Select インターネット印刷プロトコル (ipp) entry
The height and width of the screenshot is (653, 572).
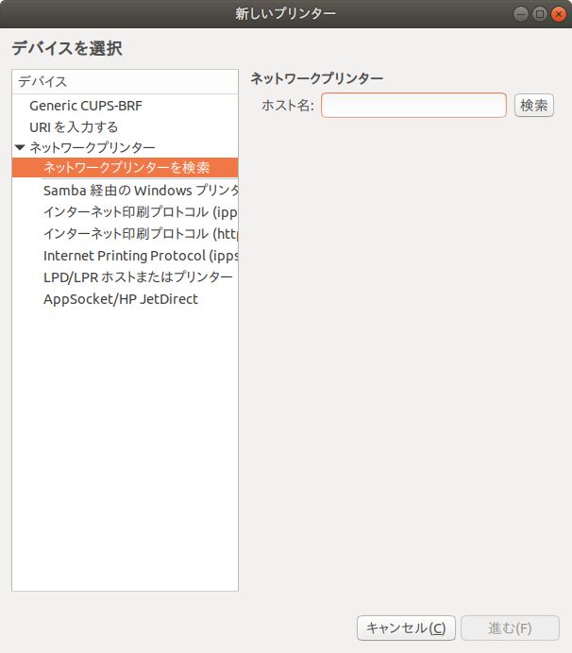pyautogui.click(x=125, y=212)
